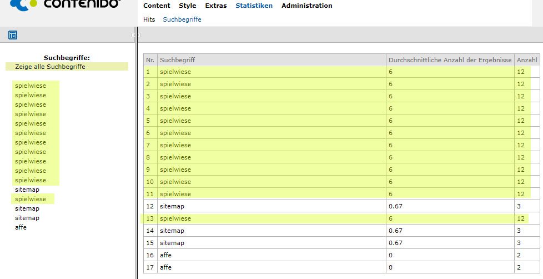Viewport: 543px width, 279px height.
Task: Switch to the Hits submenu
Action: (x=149, y=19)
